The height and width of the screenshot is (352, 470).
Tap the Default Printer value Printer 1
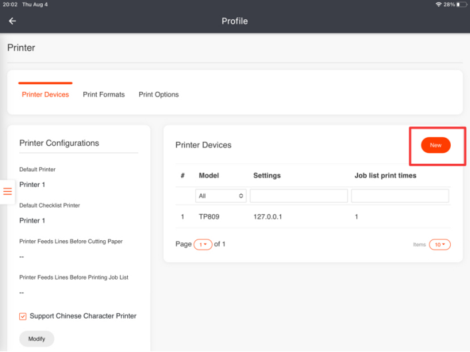pos(32,184)
